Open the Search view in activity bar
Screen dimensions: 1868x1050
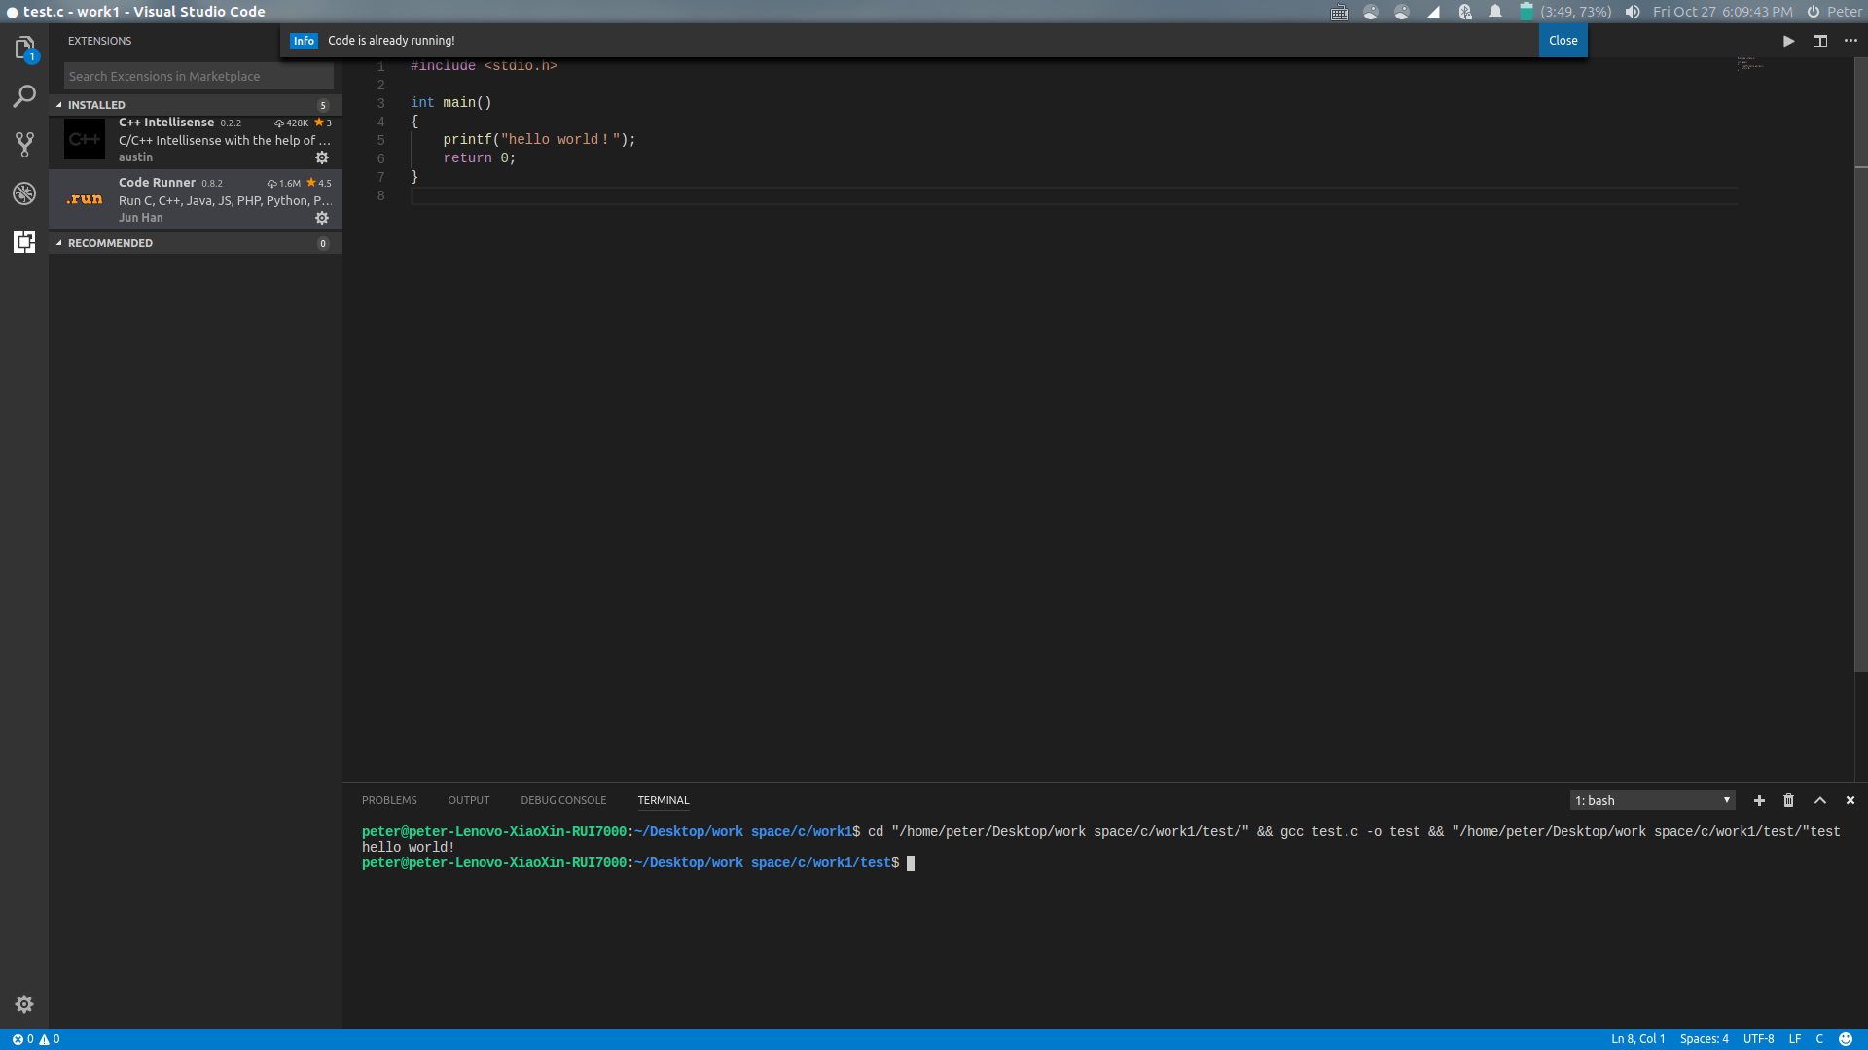coord(24,96)
